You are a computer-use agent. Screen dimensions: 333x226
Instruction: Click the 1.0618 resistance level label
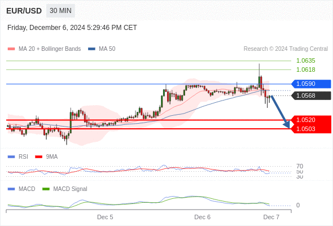[305, 69]
